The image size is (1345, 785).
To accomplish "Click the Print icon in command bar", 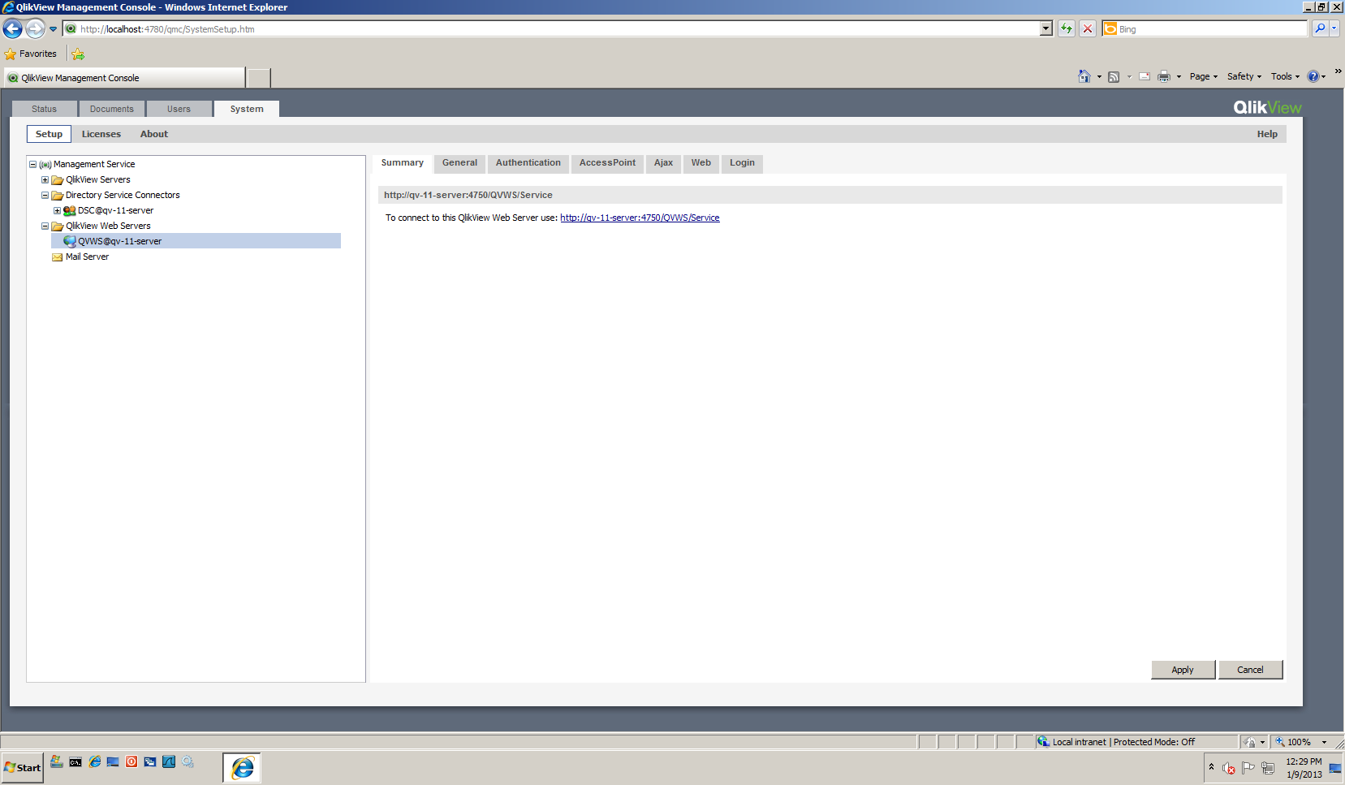I will pyautogui.click(x=1164, y=76).
